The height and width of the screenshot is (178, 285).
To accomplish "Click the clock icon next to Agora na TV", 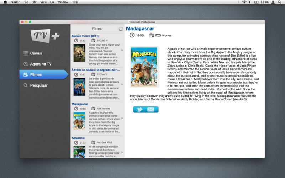I will (x=26, y=64).
